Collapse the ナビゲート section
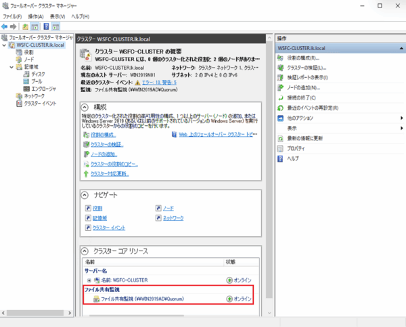 click(85, 195)
